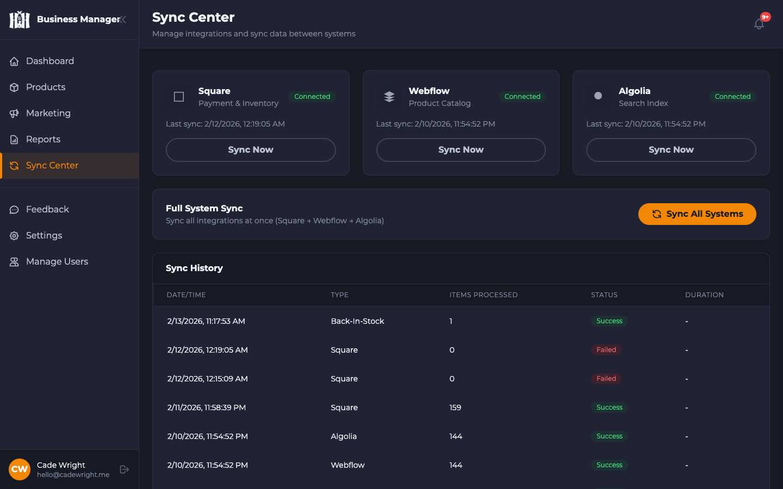Click the TYPE column header
The width and height of the screenshot is (783, 489).
coord(340,295)
